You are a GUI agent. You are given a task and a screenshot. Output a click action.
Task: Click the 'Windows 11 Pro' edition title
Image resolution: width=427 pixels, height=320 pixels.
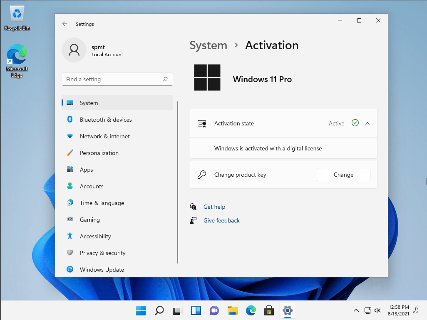[262, 79]
